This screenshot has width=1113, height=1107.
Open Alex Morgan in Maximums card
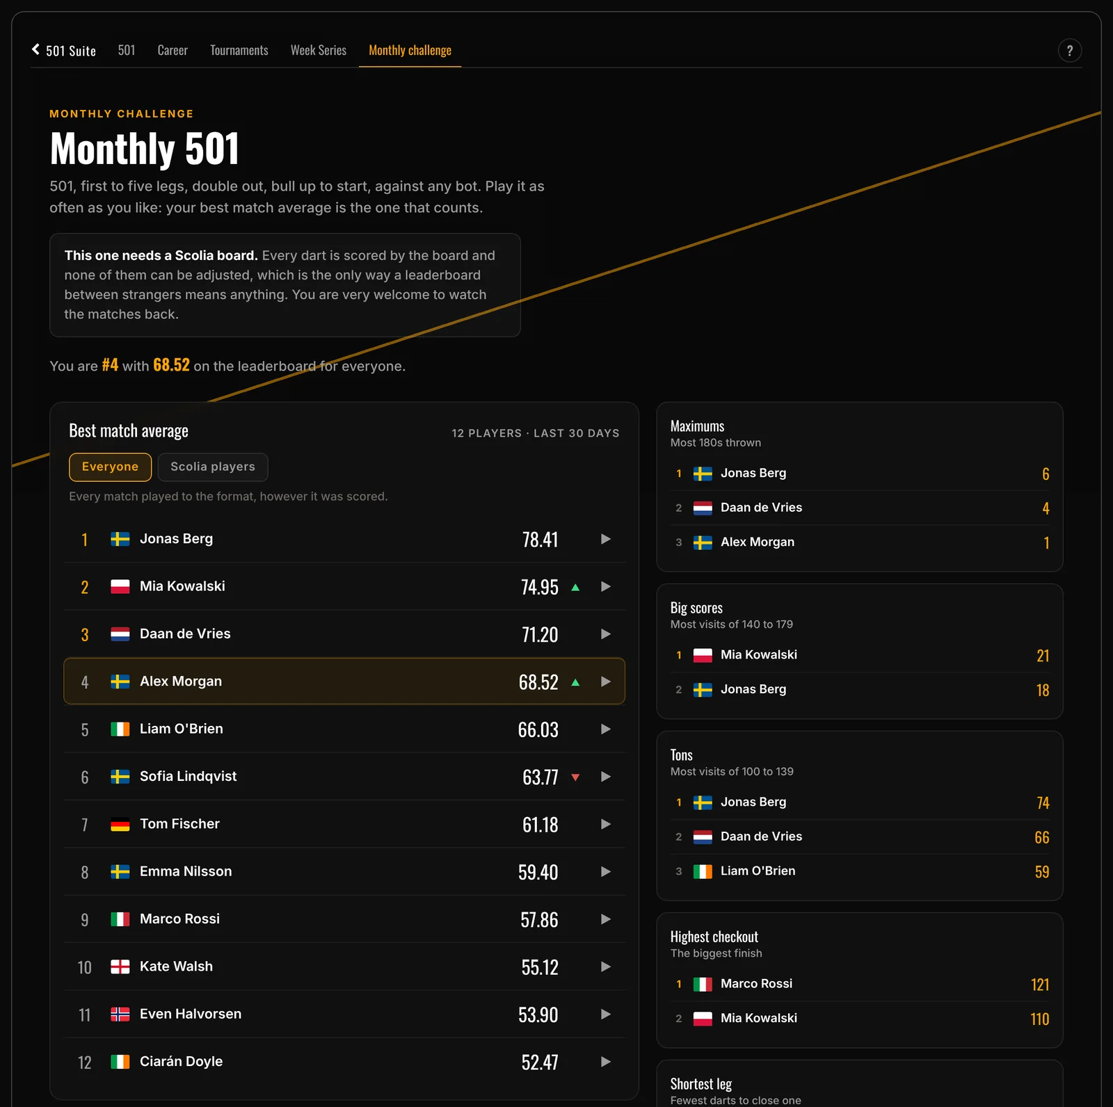point(860,542)
